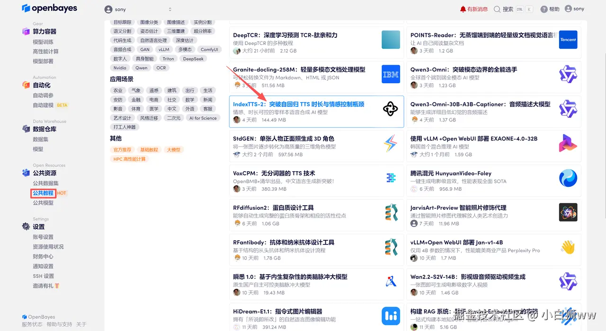Open 账号设置 in sidebar

43,237
